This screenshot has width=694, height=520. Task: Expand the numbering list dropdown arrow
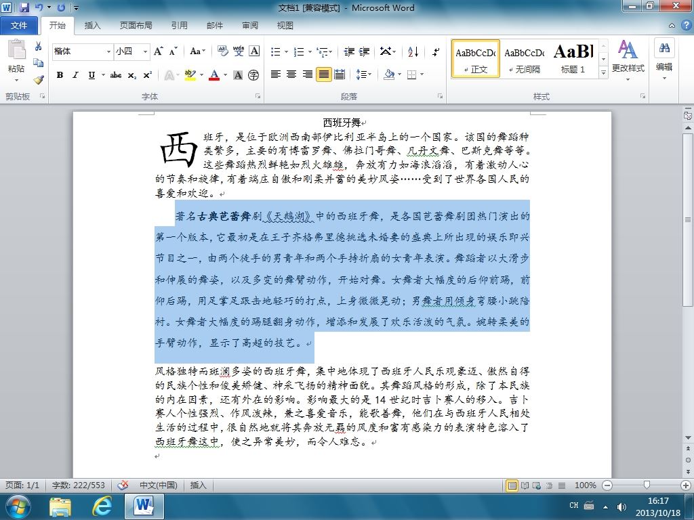310,51
